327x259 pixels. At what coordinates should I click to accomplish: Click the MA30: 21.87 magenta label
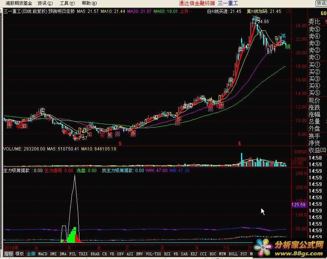point(139,11)
